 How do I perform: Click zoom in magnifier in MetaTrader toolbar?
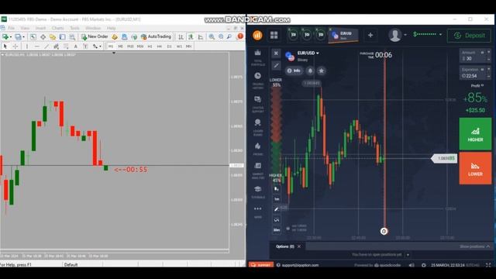coord(212,37)
